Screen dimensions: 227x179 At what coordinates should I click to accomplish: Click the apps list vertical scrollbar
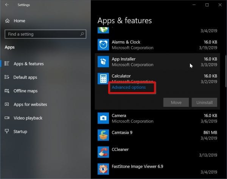pyautogui.click(x=225, y=64)
